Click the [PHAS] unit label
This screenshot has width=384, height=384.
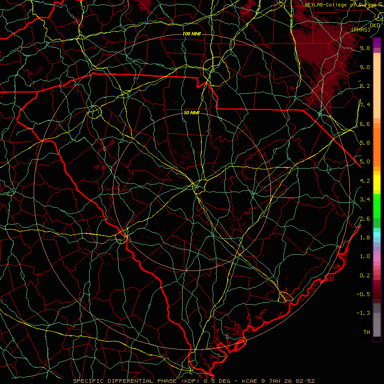pyautogui.click(x=361, y=29)
